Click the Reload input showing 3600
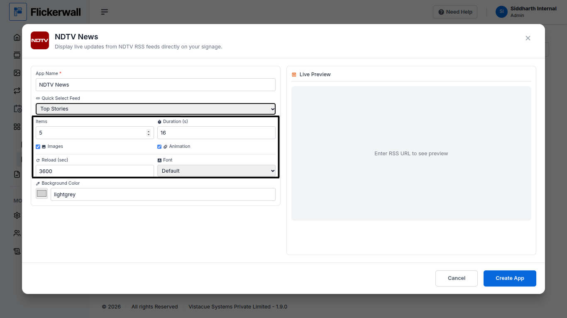 point(95,171)
